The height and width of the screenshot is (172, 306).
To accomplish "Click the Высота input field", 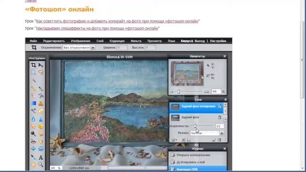I will point(150,48).
